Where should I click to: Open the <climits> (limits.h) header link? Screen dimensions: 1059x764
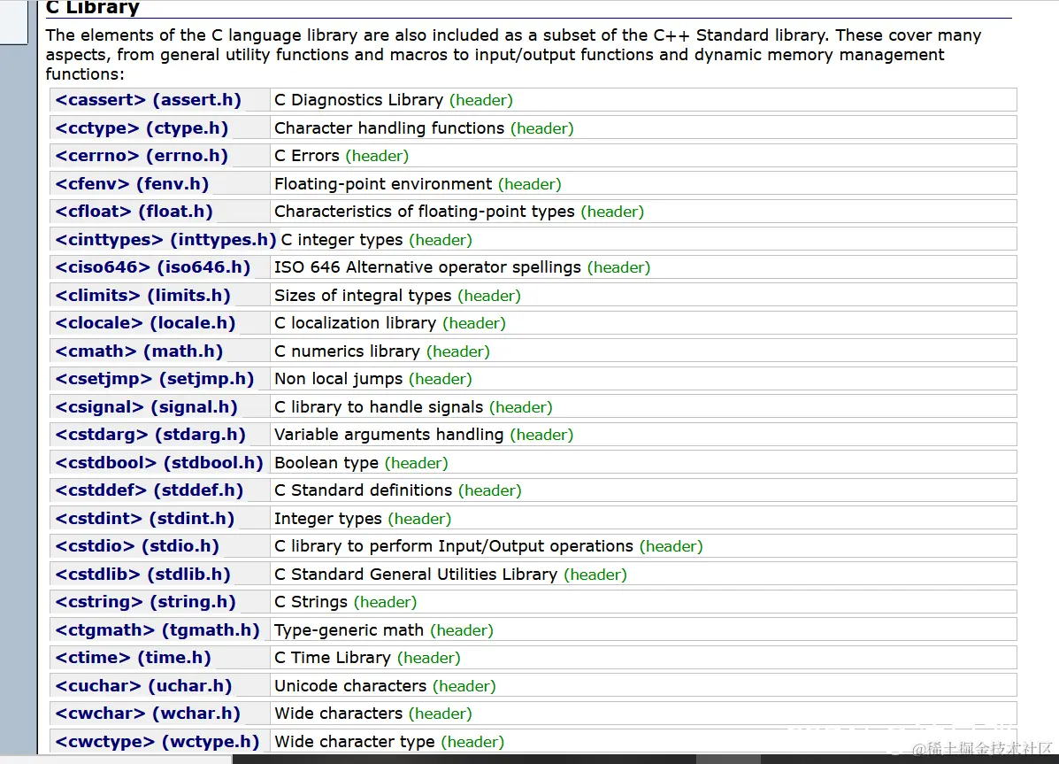pyautogui.click(x=142, y=296)
